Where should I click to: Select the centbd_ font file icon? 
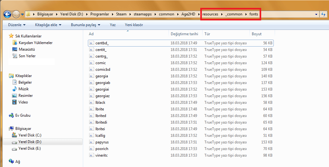pos(91,43)
